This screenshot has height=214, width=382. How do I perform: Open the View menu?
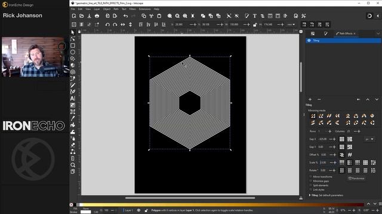88,9
